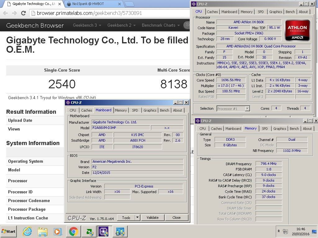Click Graphics tab in the Memory CPU-Z window
This screenshot has width=318, height=238.
(280, 129)
